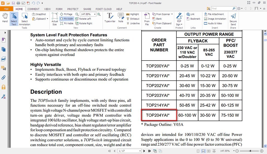The image size is (267, 154).
Task: Add a Note comment
Action: coord(121,18)
